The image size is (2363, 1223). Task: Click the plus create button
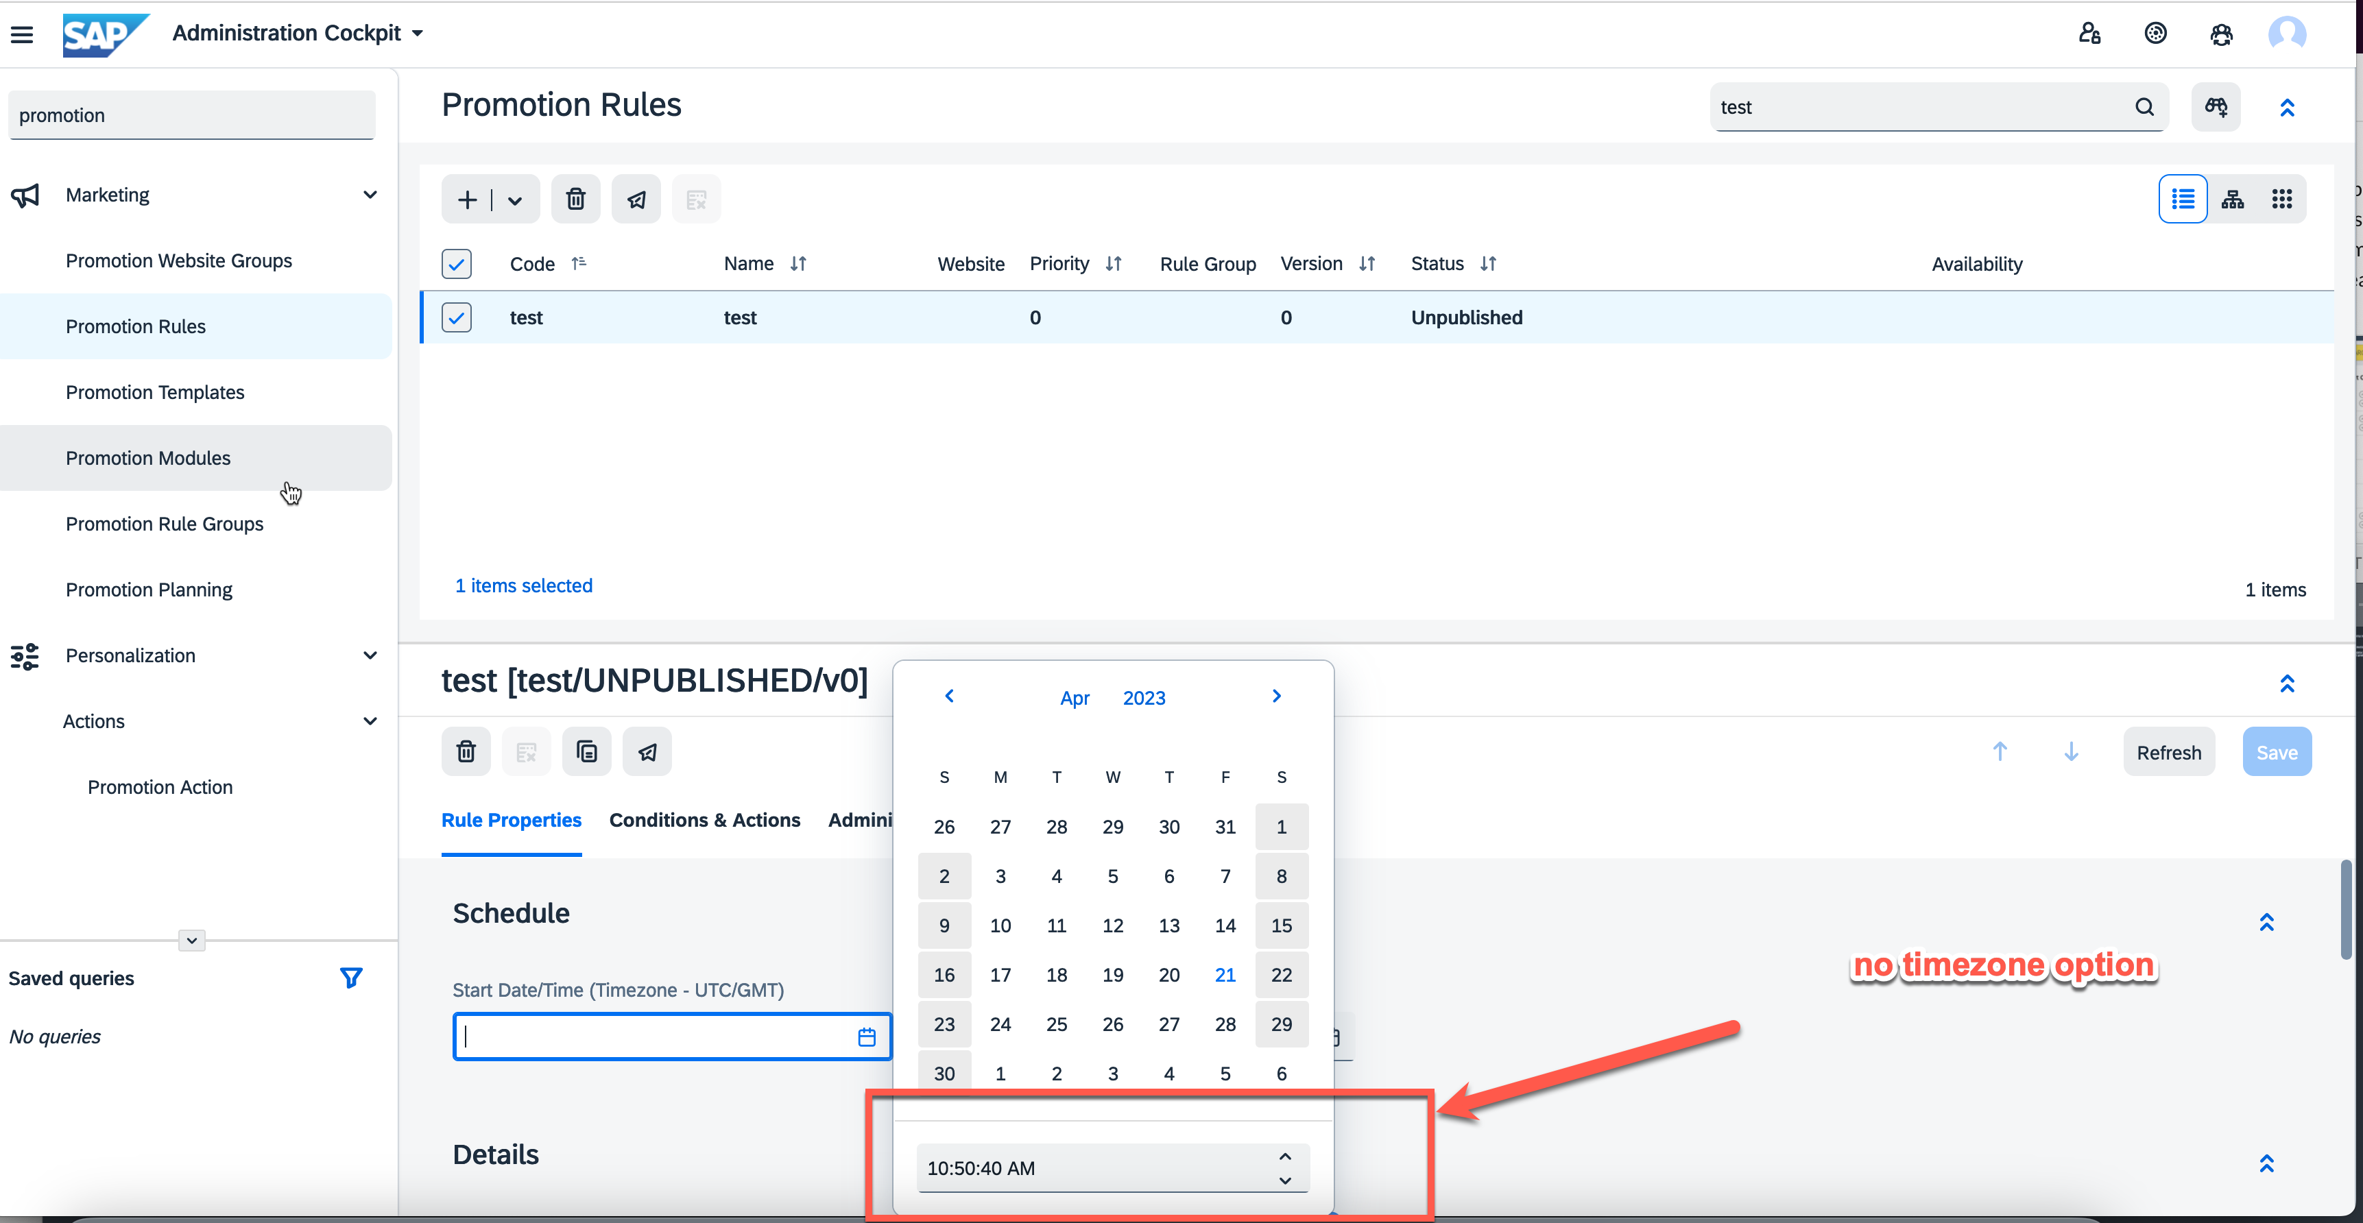[467, 200]
